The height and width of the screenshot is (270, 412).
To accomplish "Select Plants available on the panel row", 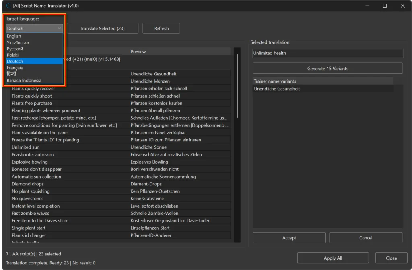I will click(x=121, y=133).
